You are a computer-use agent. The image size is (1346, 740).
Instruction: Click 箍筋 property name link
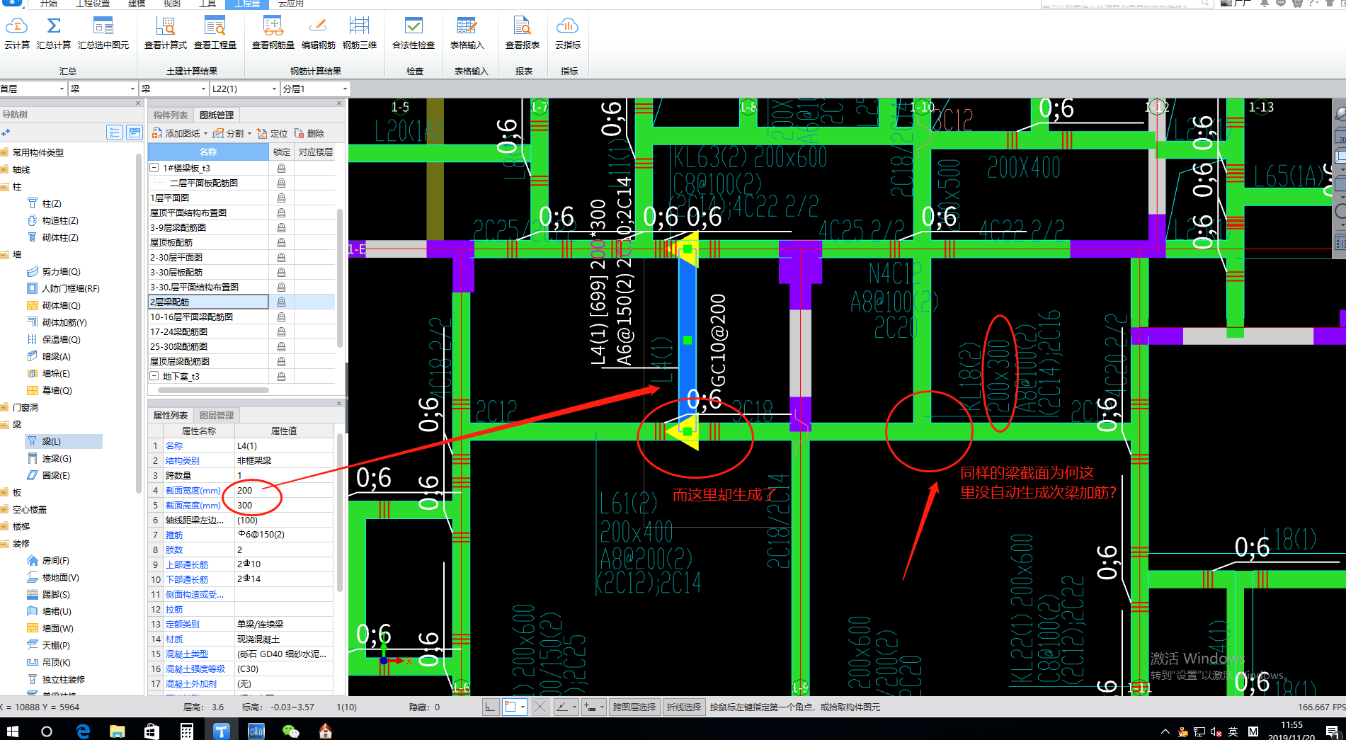point(174,535)
